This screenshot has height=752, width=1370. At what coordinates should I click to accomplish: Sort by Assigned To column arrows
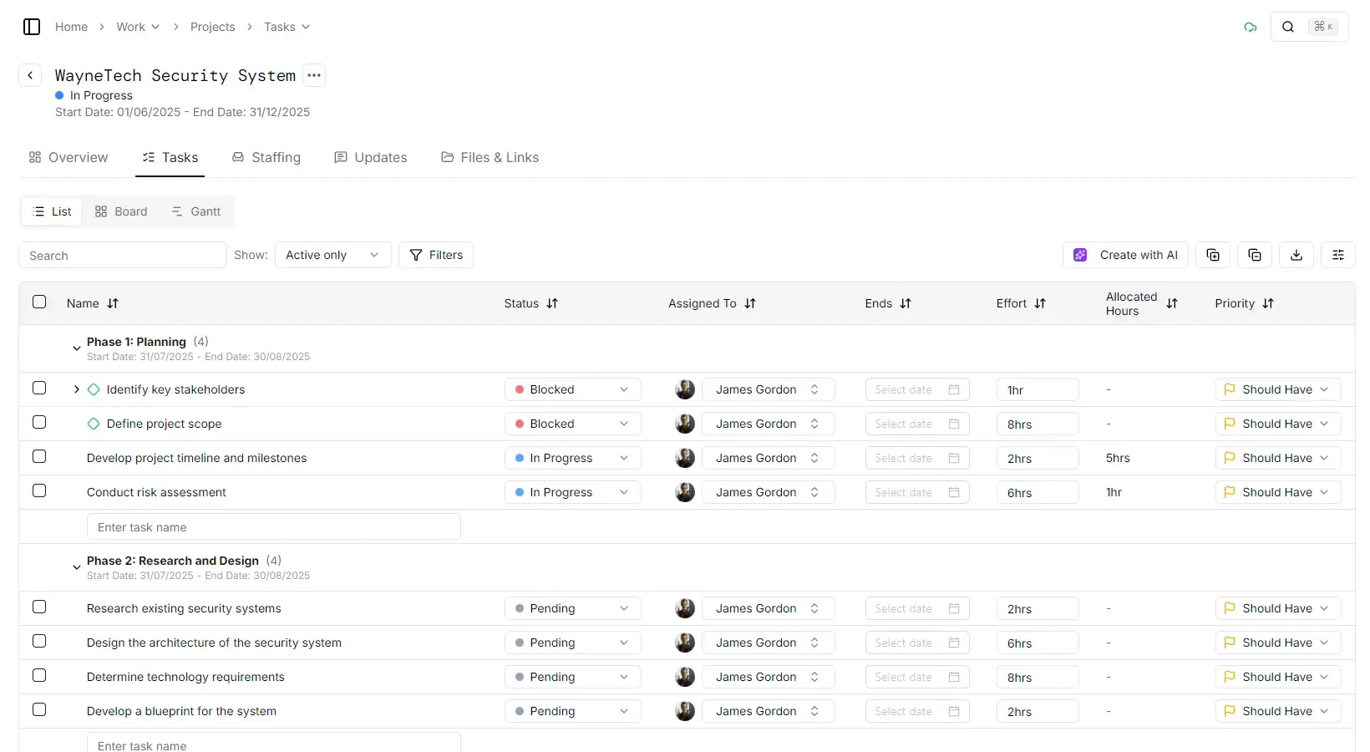[750, 303]
